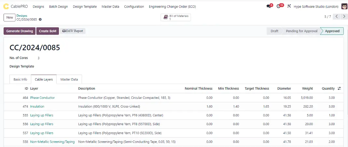
Task: Click the No. of Cores value 3
Action: [38, 58]
